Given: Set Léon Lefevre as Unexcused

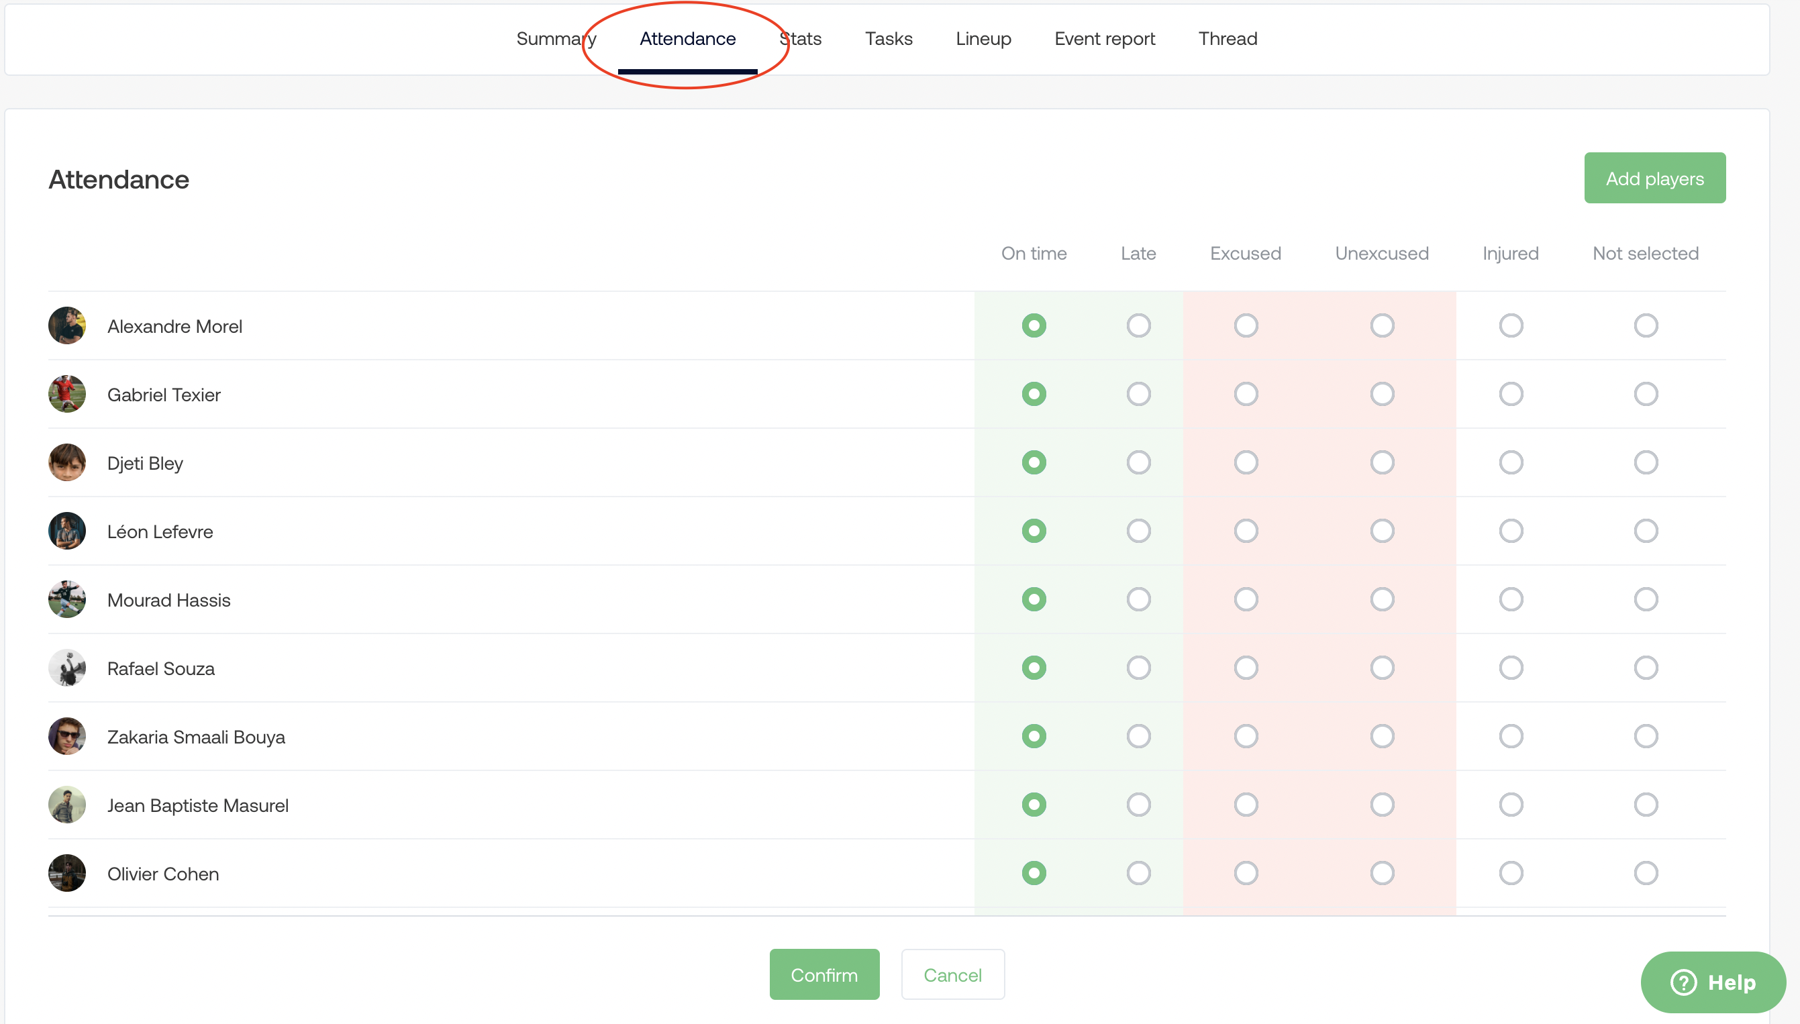Looking at the screenshot, I should [1381, 531].
